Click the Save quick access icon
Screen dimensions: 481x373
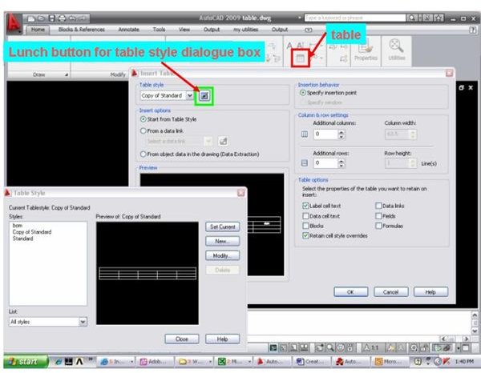pyautogui.click(x=52, y=18)
